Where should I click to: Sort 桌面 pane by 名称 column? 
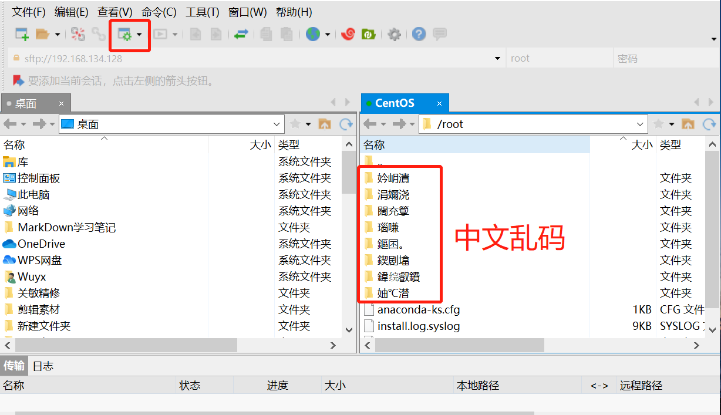coord(14,145)
